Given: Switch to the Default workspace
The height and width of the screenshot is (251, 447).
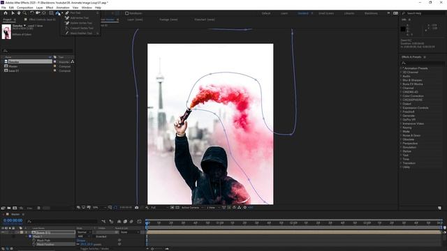Looking at the screenshot, I should pos(266,13).
